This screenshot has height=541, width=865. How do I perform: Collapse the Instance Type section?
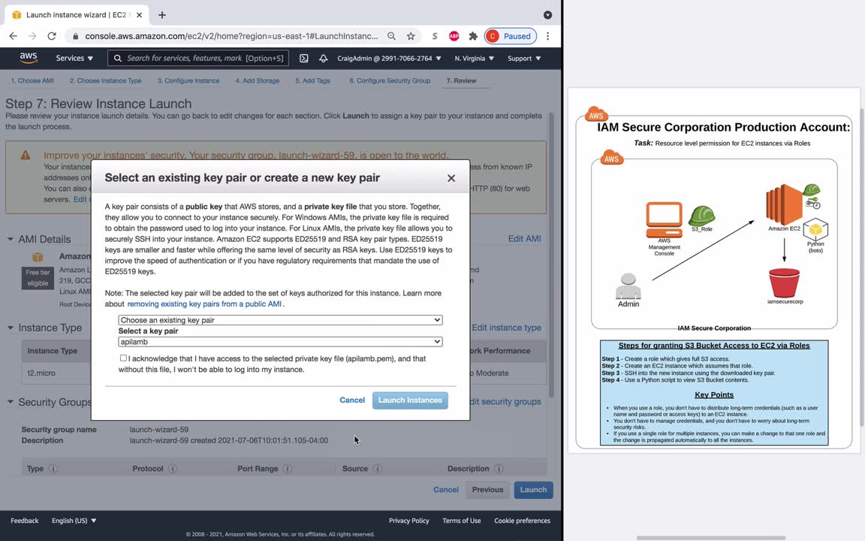10,328
